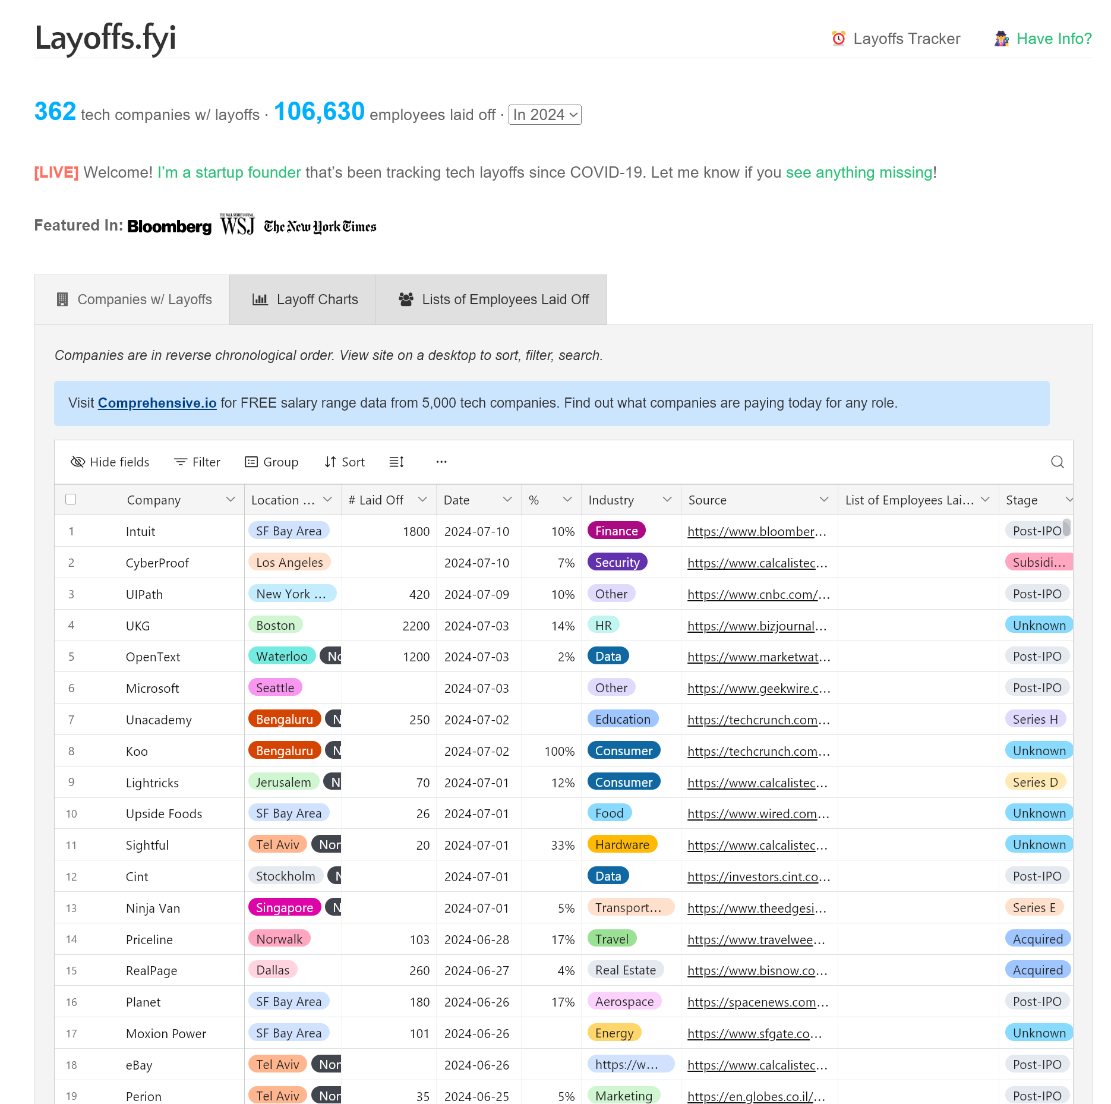Viewport: 1111px width, 1104px height.
Task: Click the WSJ logo
Action: [x=238, y=225]
